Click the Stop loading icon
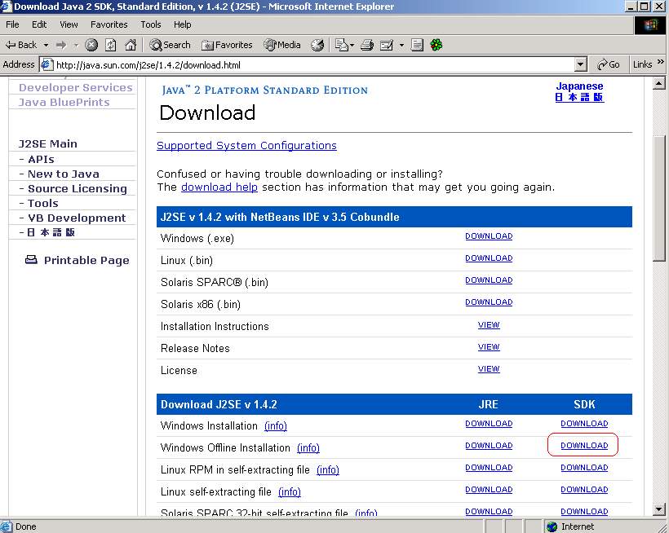Image resolution: width=669 pixels, height=533 pixels. point(91,45)
